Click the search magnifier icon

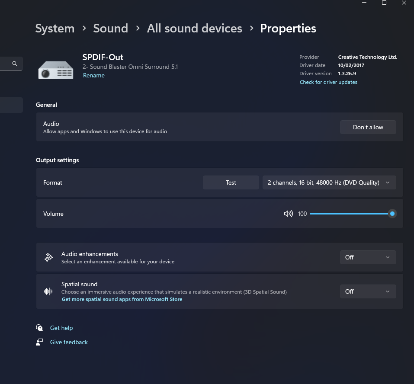[15, 64]
